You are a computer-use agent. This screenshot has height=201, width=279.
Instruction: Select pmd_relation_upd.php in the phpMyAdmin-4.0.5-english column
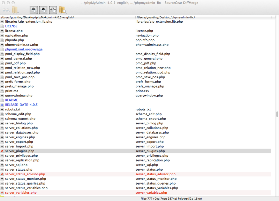(x=22, y=72)
